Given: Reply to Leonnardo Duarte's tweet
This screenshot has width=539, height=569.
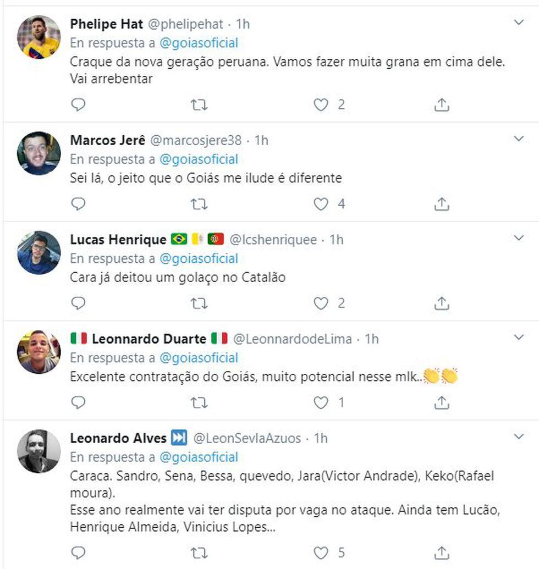Looking at the screenshot, I should click(x=79, y=402).
